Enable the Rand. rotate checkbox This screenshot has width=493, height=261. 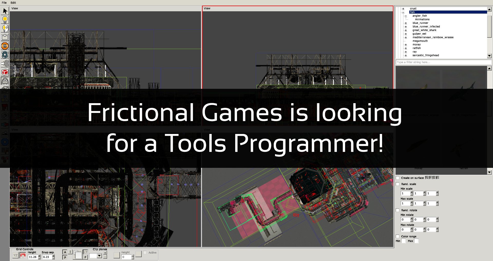[x=397, y=210]
